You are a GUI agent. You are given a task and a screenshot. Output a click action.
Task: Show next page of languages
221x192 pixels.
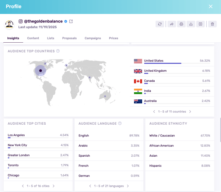(128, 186)
